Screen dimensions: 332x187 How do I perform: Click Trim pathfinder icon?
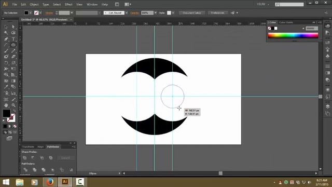point(34,170)
